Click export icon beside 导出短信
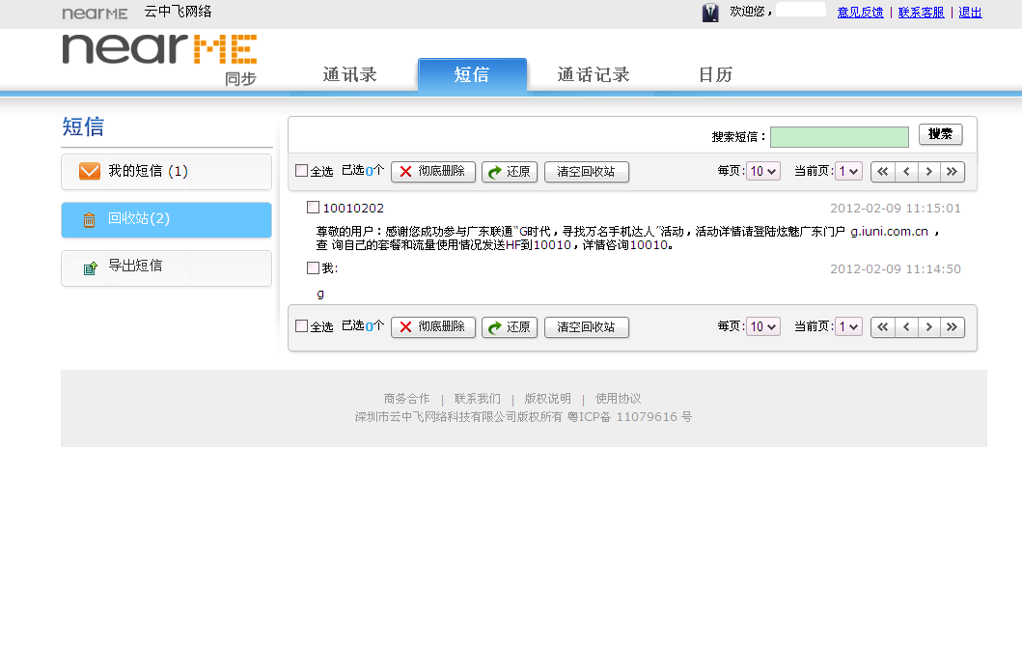The image size is (1022, 646). tap(91, 267)
